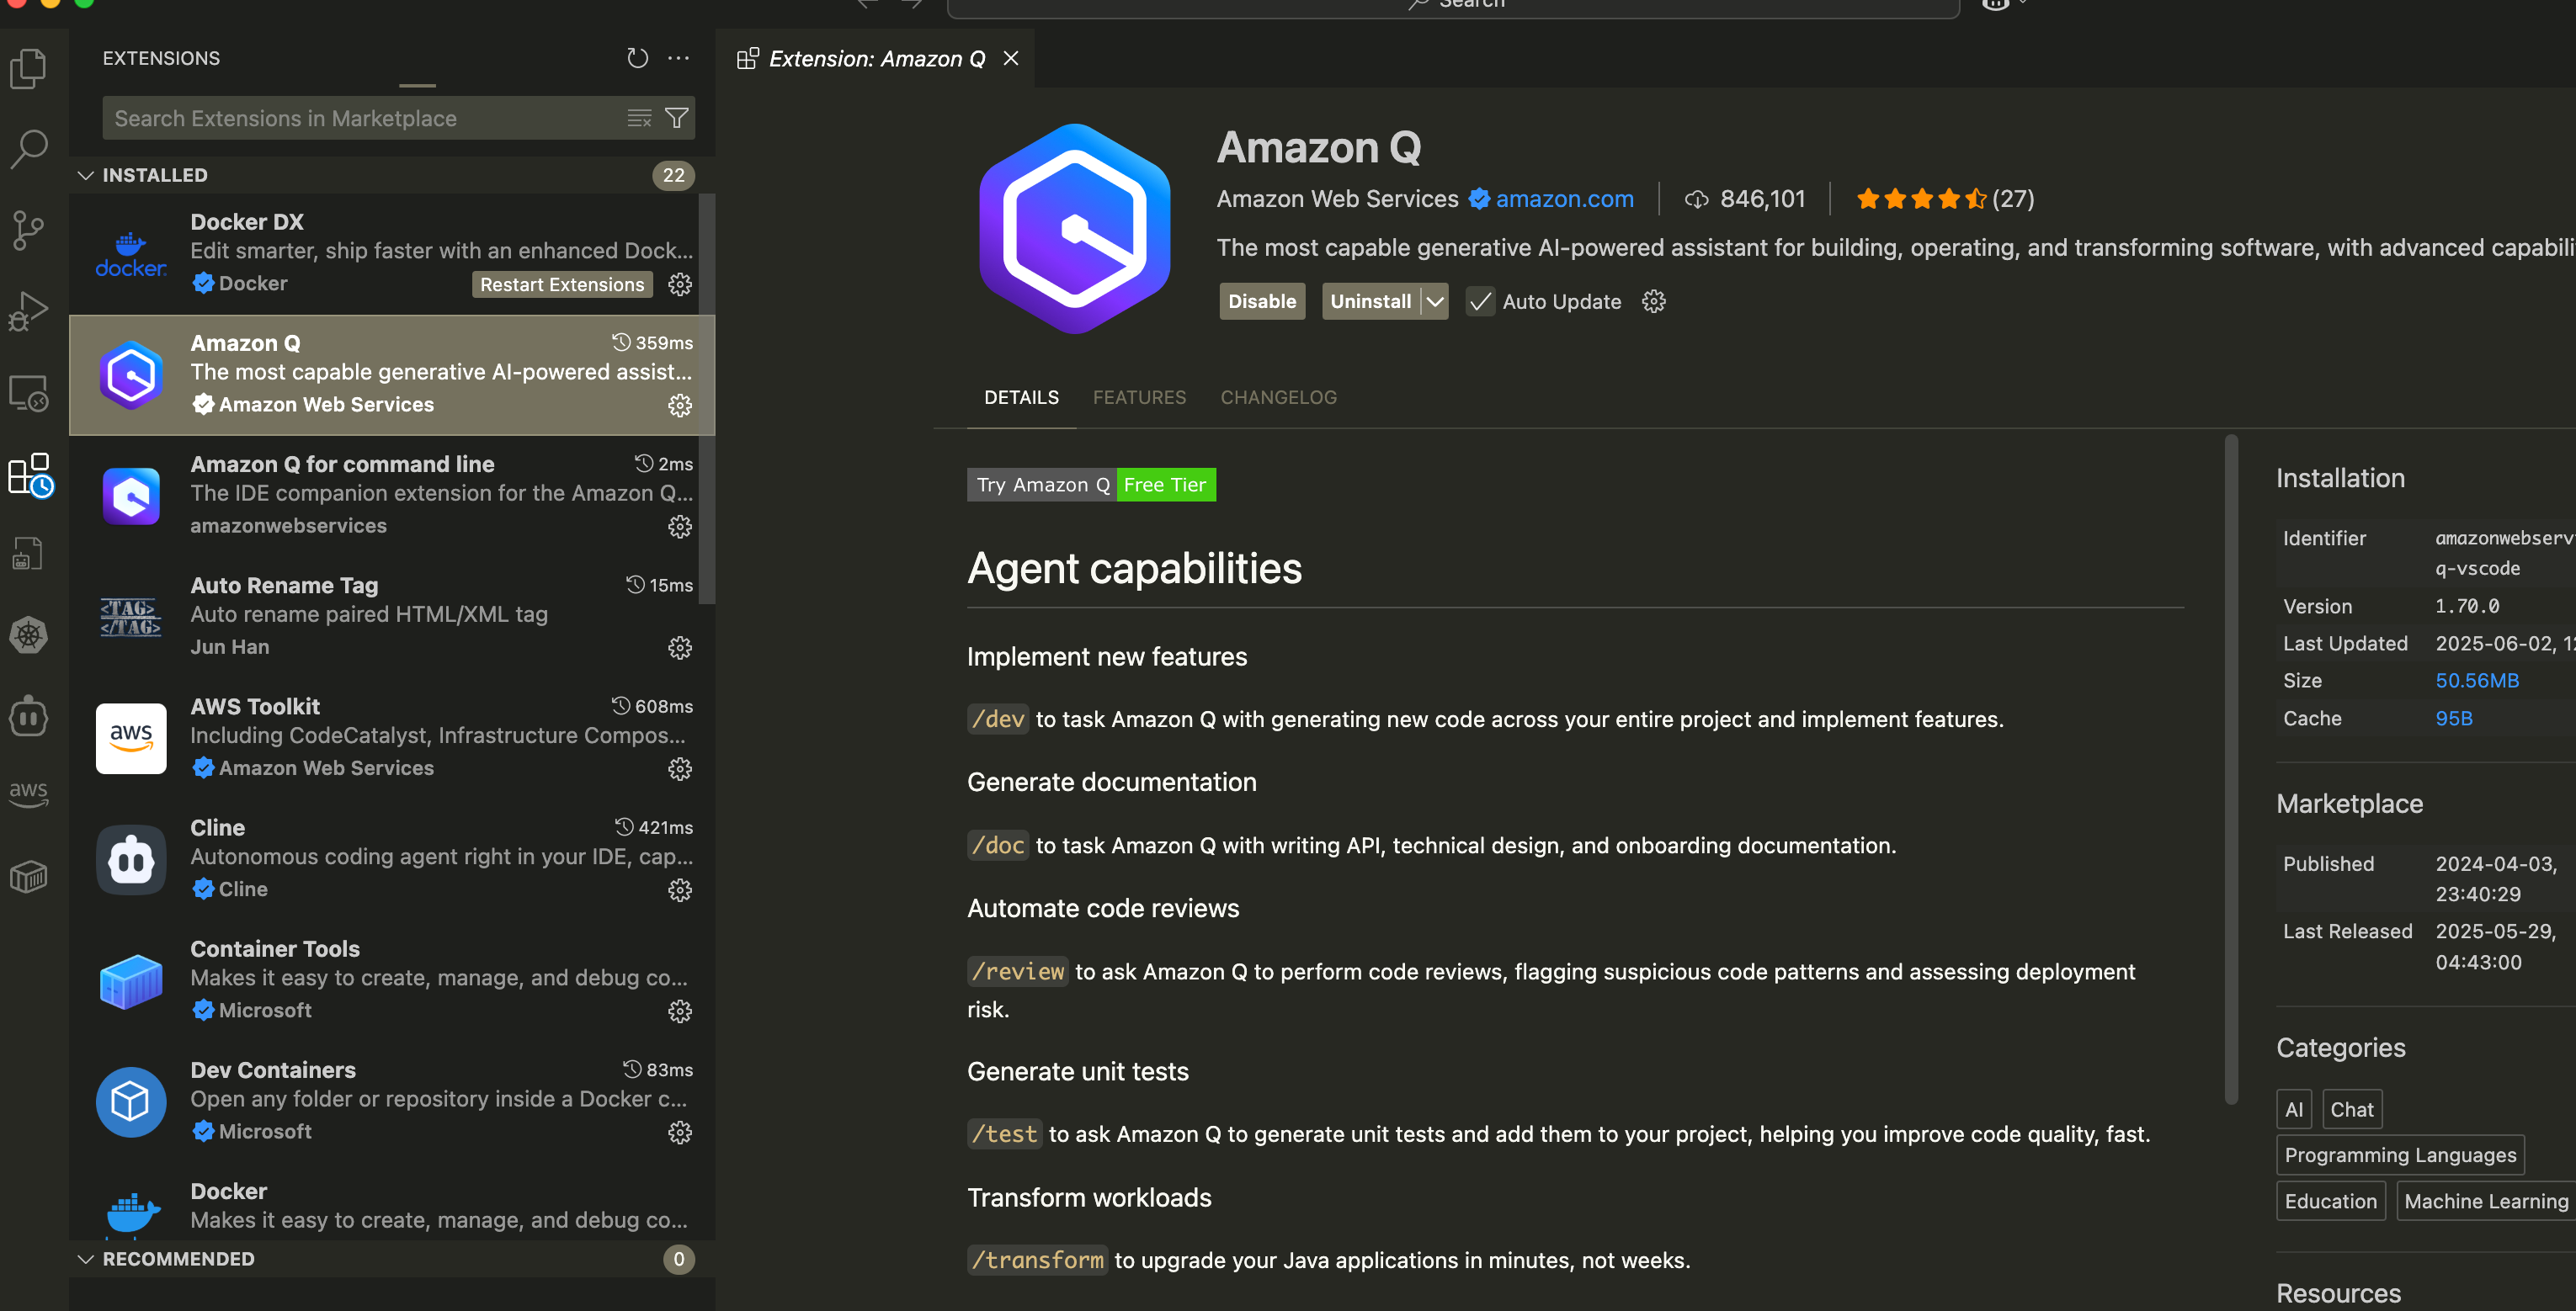Open the Remote Explorer view
Screen dimensions: 2576x1311
[29, 394]
